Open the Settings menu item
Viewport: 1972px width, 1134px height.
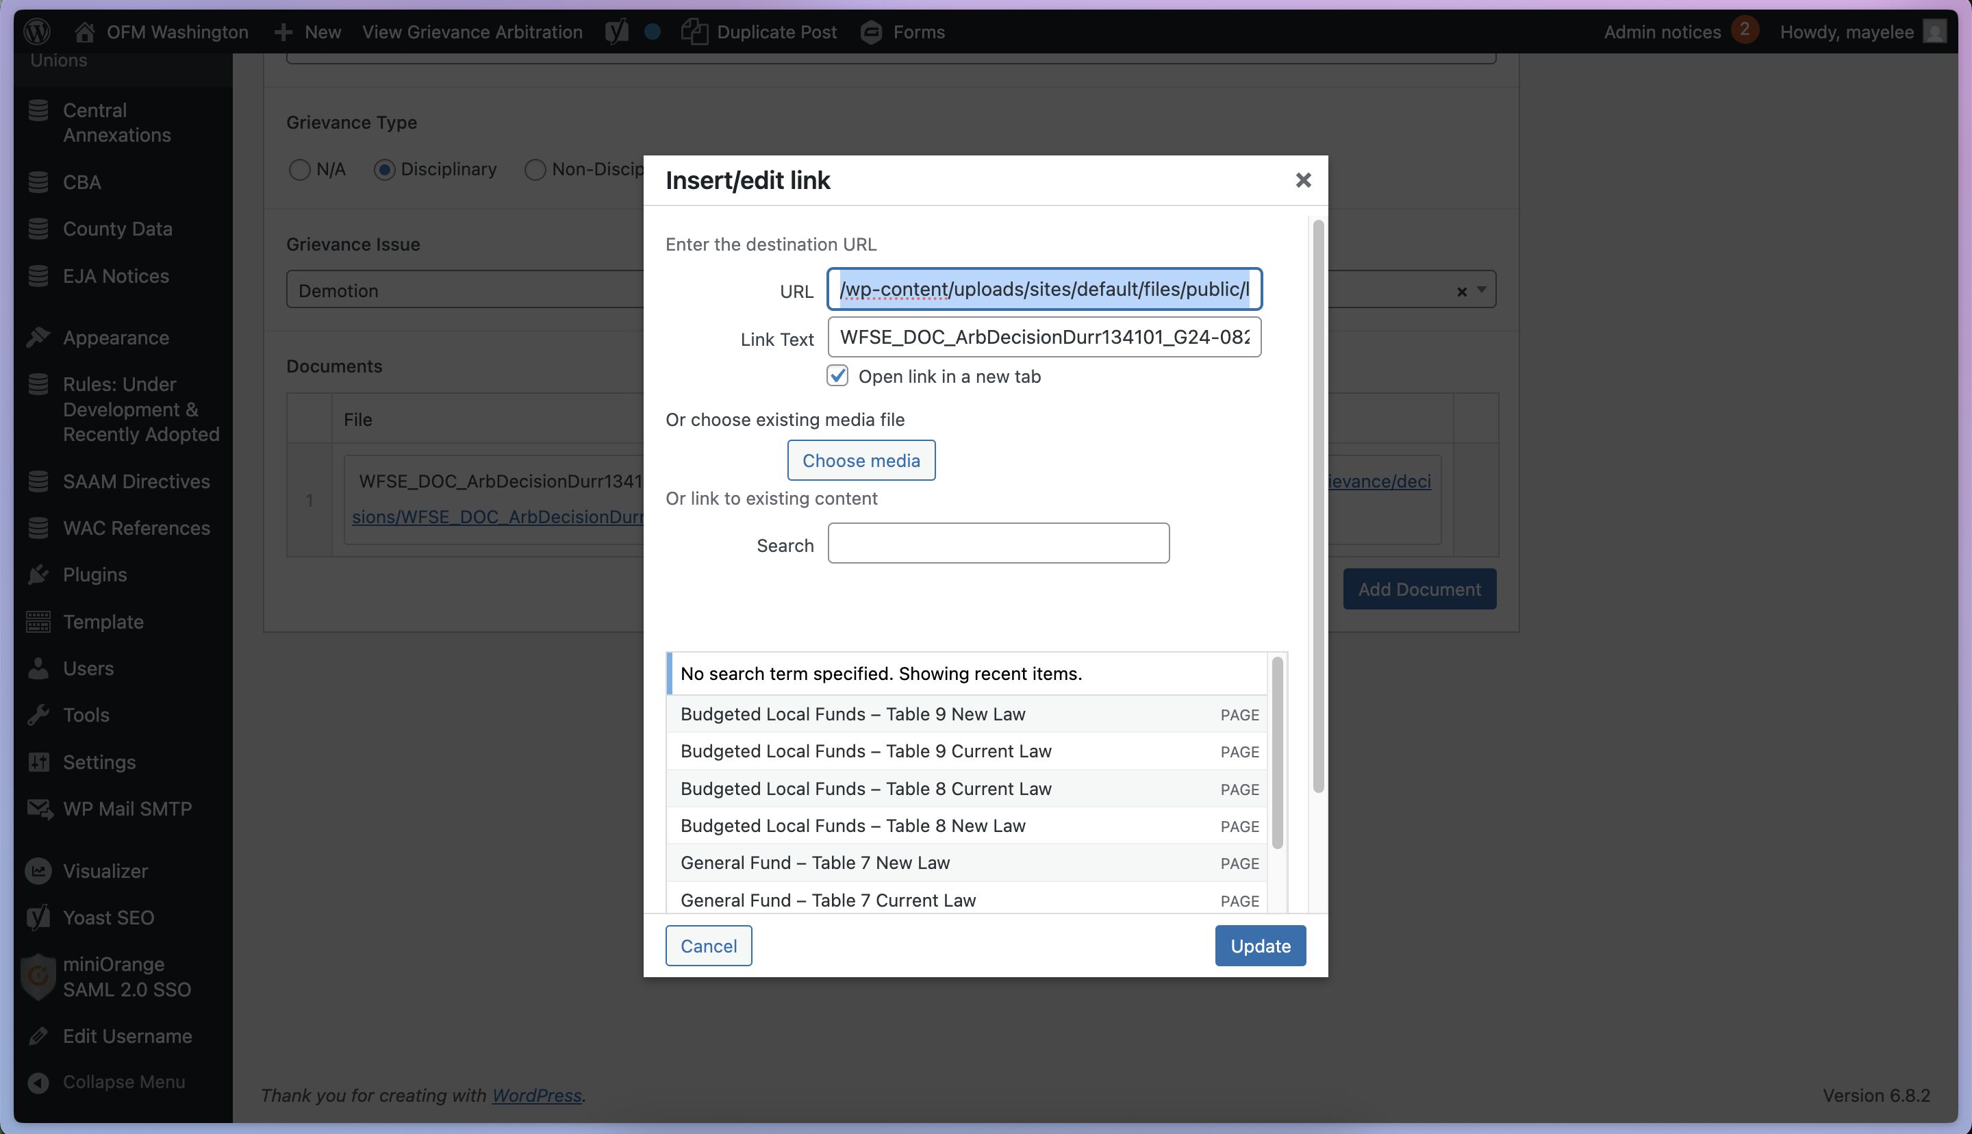[x=99, y=761]
